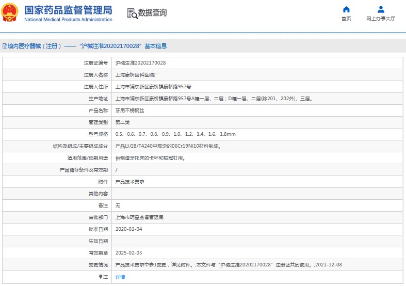406x286 pixels.
Task: Click registration number value 沪械注准20202170028
Action: (x=140, y=63)
